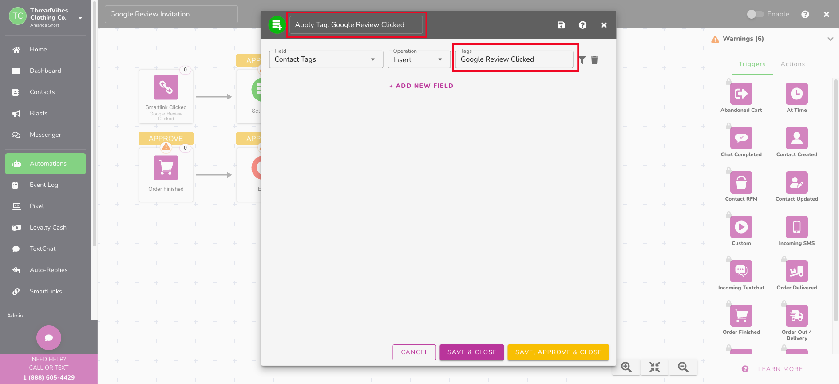The image size is (839, 384).
Task: Click the APPROVE label above Order Finished node
Action: tap(166, 139)
